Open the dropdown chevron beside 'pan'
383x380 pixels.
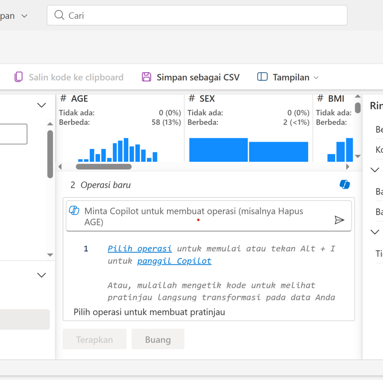pyautogui.click(x=24, y=16)
